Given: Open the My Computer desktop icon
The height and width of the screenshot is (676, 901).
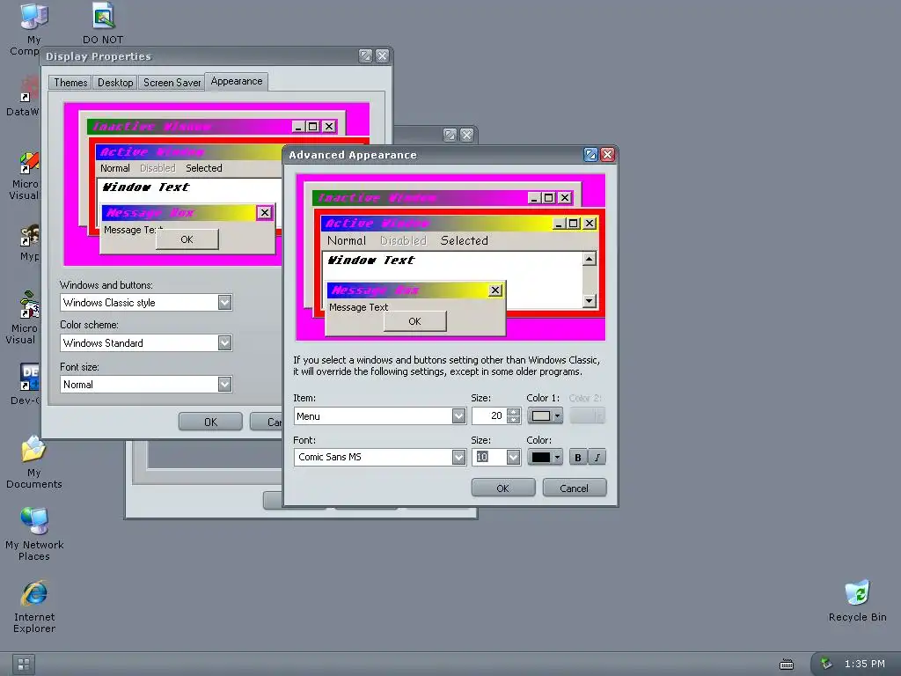Looking at the screenshot, I should tap(33, 18).
